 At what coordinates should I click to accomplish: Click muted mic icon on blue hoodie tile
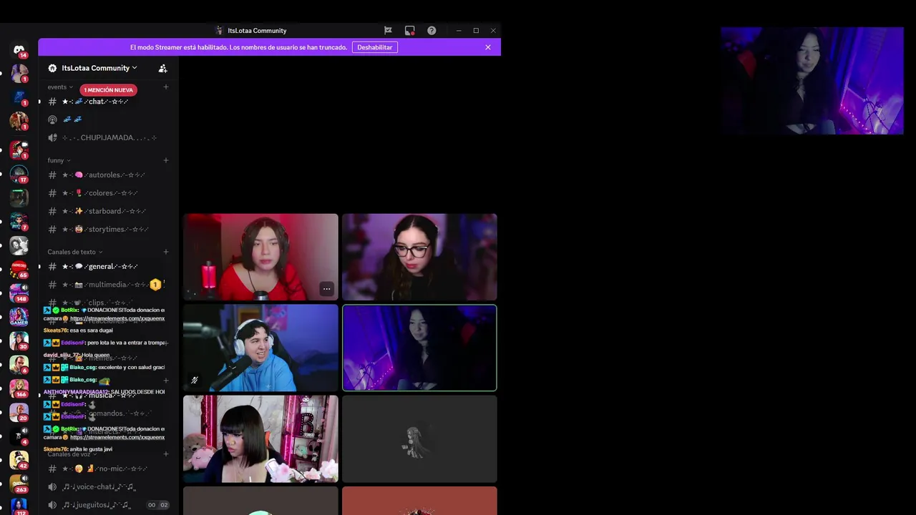pyautogui.click(x=194, y=381)
